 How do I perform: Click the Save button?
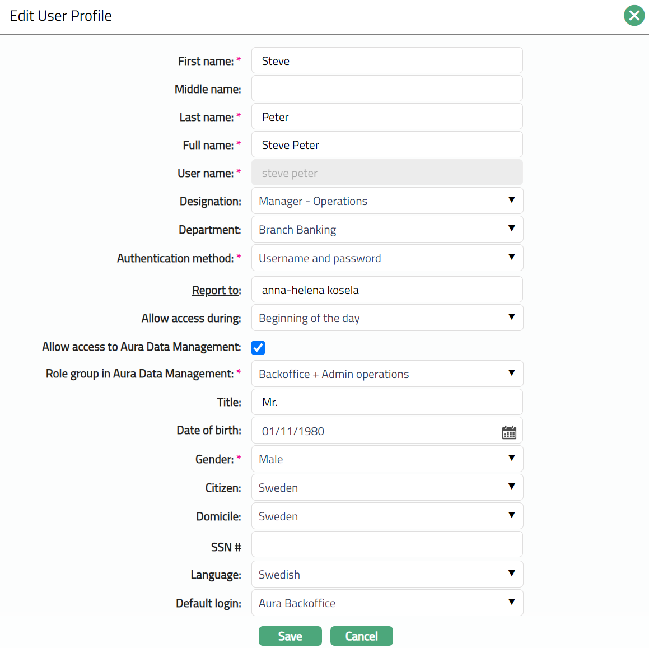[290, 636]
